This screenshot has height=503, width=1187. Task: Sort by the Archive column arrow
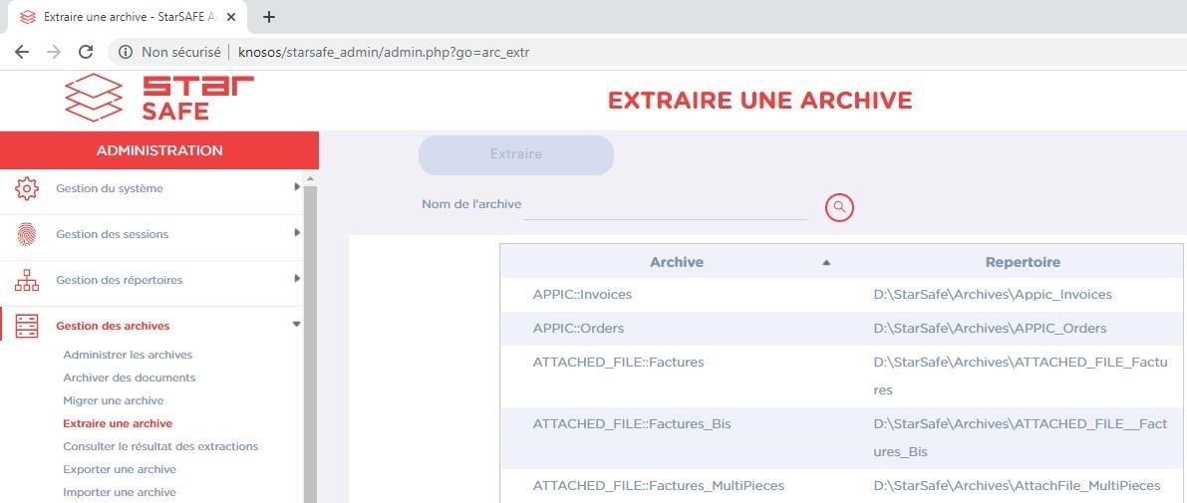825,263
